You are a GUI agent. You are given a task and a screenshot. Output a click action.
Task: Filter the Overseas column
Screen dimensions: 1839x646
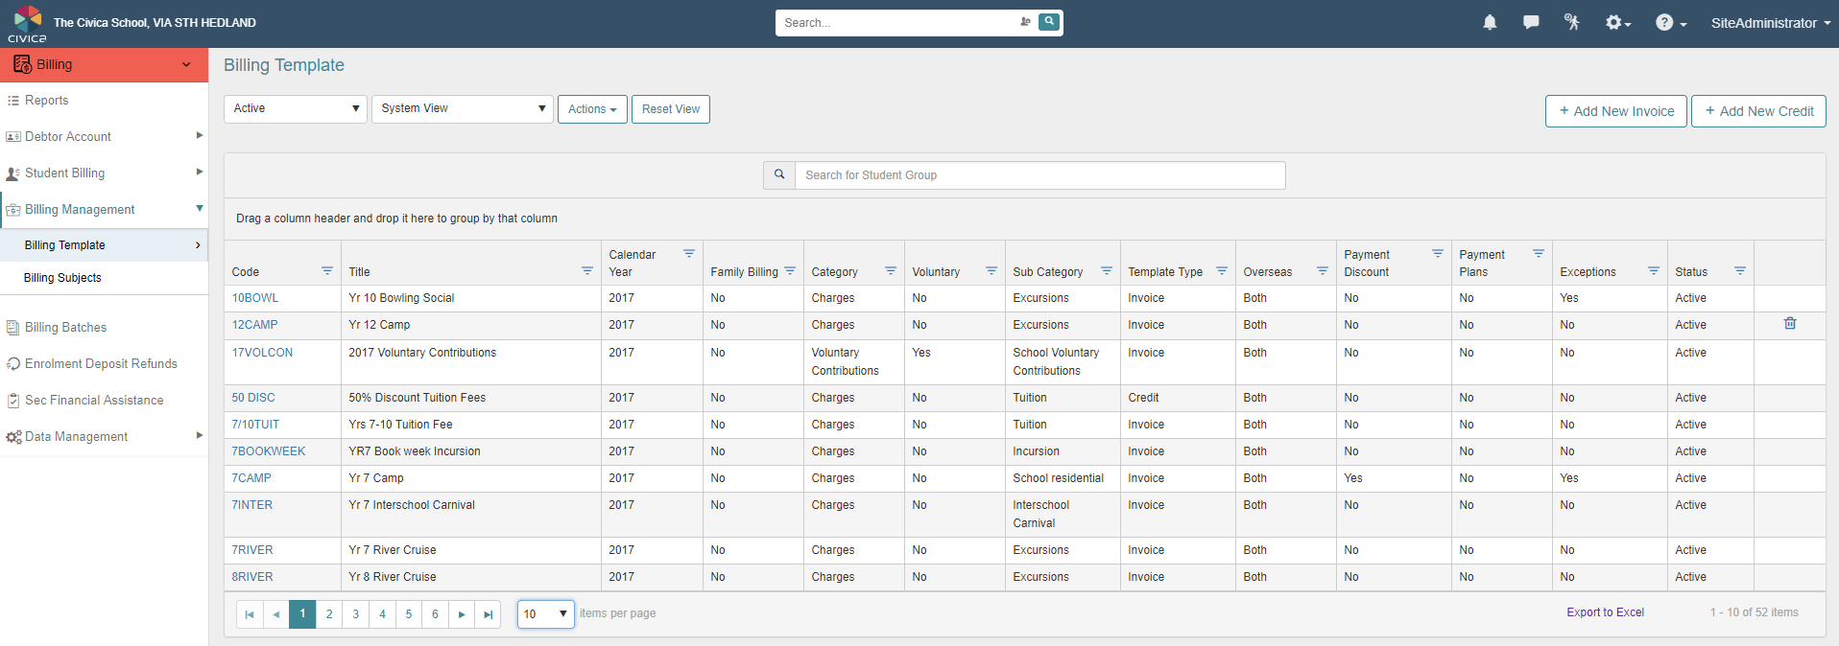tap(1323, 271)
